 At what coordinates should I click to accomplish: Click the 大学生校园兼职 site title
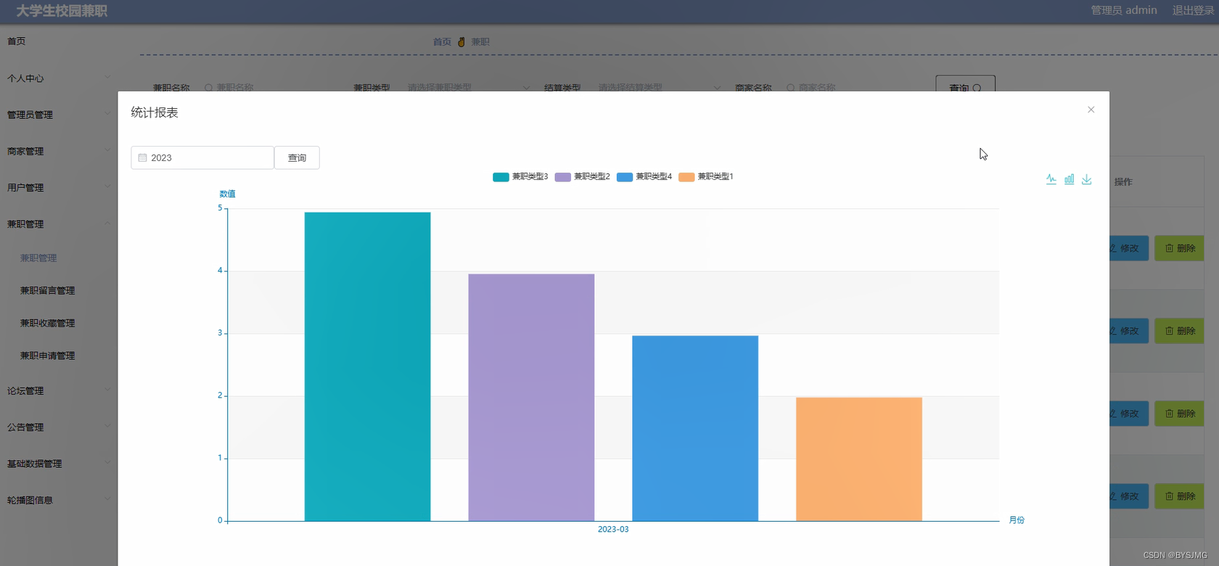coord(62,12)
